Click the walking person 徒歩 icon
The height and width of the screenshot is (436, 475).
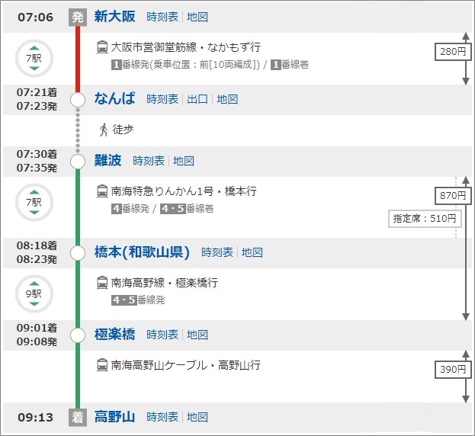103,129
